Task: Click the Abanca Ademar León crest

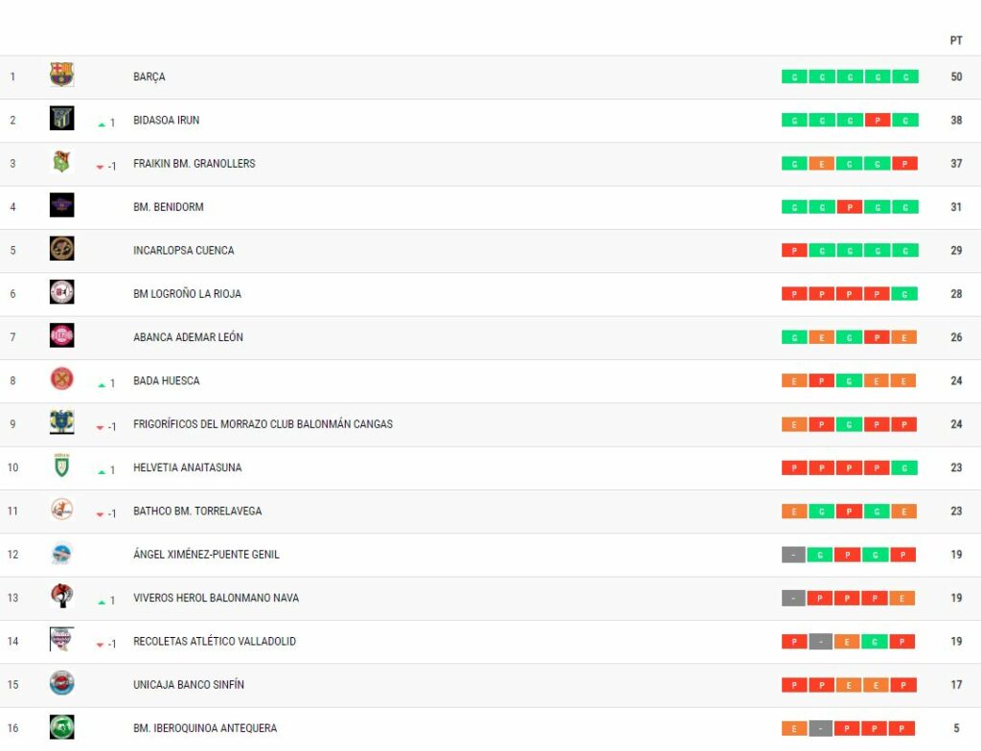Action: coord(62,335)
